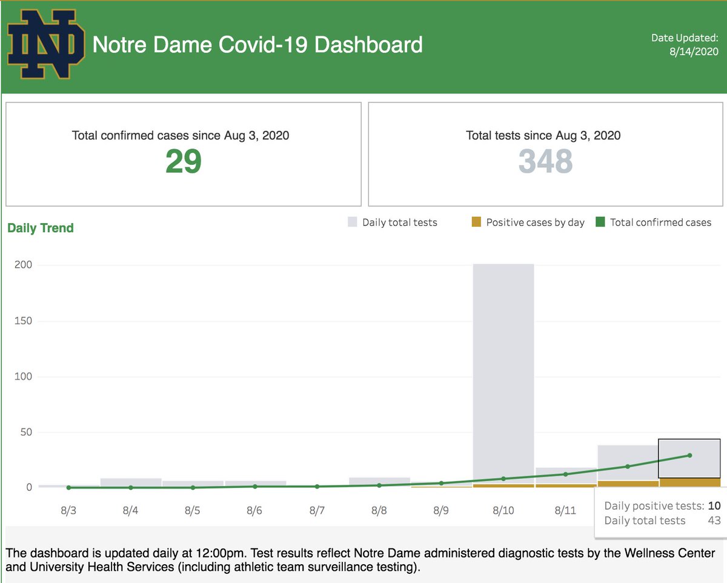Click the 'Total tests since Aug 3, 2020' label
This screenshot has height=583, width=727.
click(543, 135)
